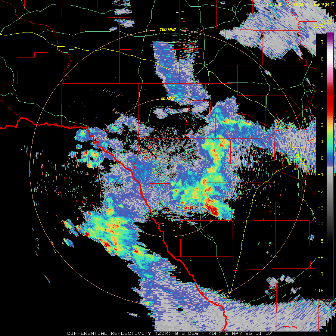
Task: Click the "TH" label on the scale
Action: tap(321, 291)
